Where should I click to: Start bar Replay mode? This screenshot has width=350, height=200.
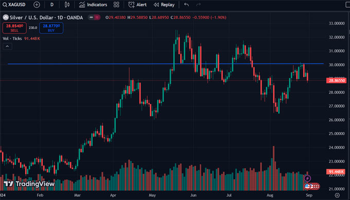pyautogui.click(x=164, y=5)
